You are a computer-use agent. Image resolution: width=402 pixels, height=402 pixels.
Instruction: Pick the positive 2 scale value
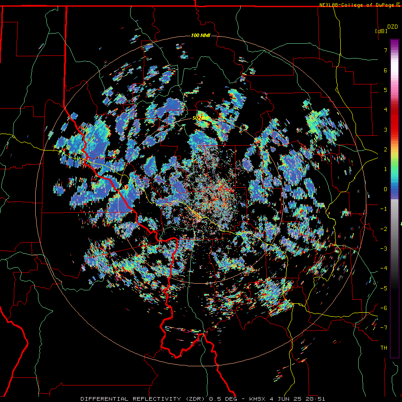point(385,150)
